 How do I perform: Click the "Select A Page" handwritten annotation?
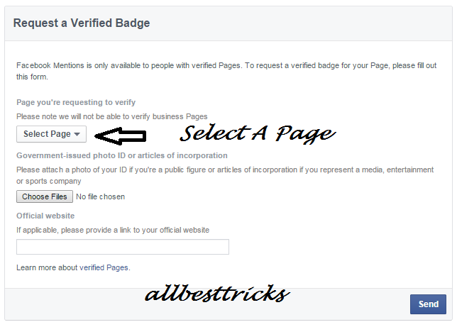tap(256, 133)
